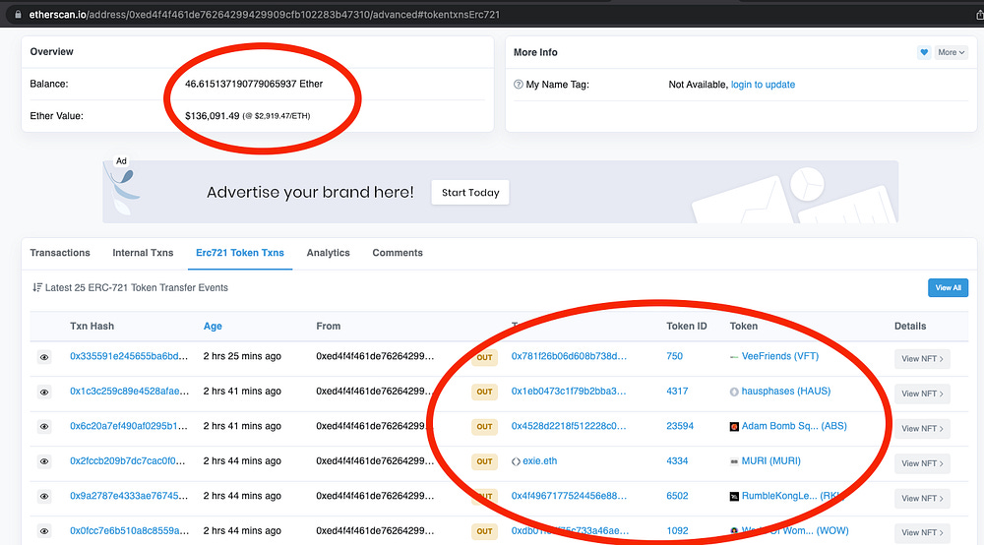The image size is (984, 545).
Task: Click the OUT badge on the VeeFriends row
Action: click(x=484, y=357)
